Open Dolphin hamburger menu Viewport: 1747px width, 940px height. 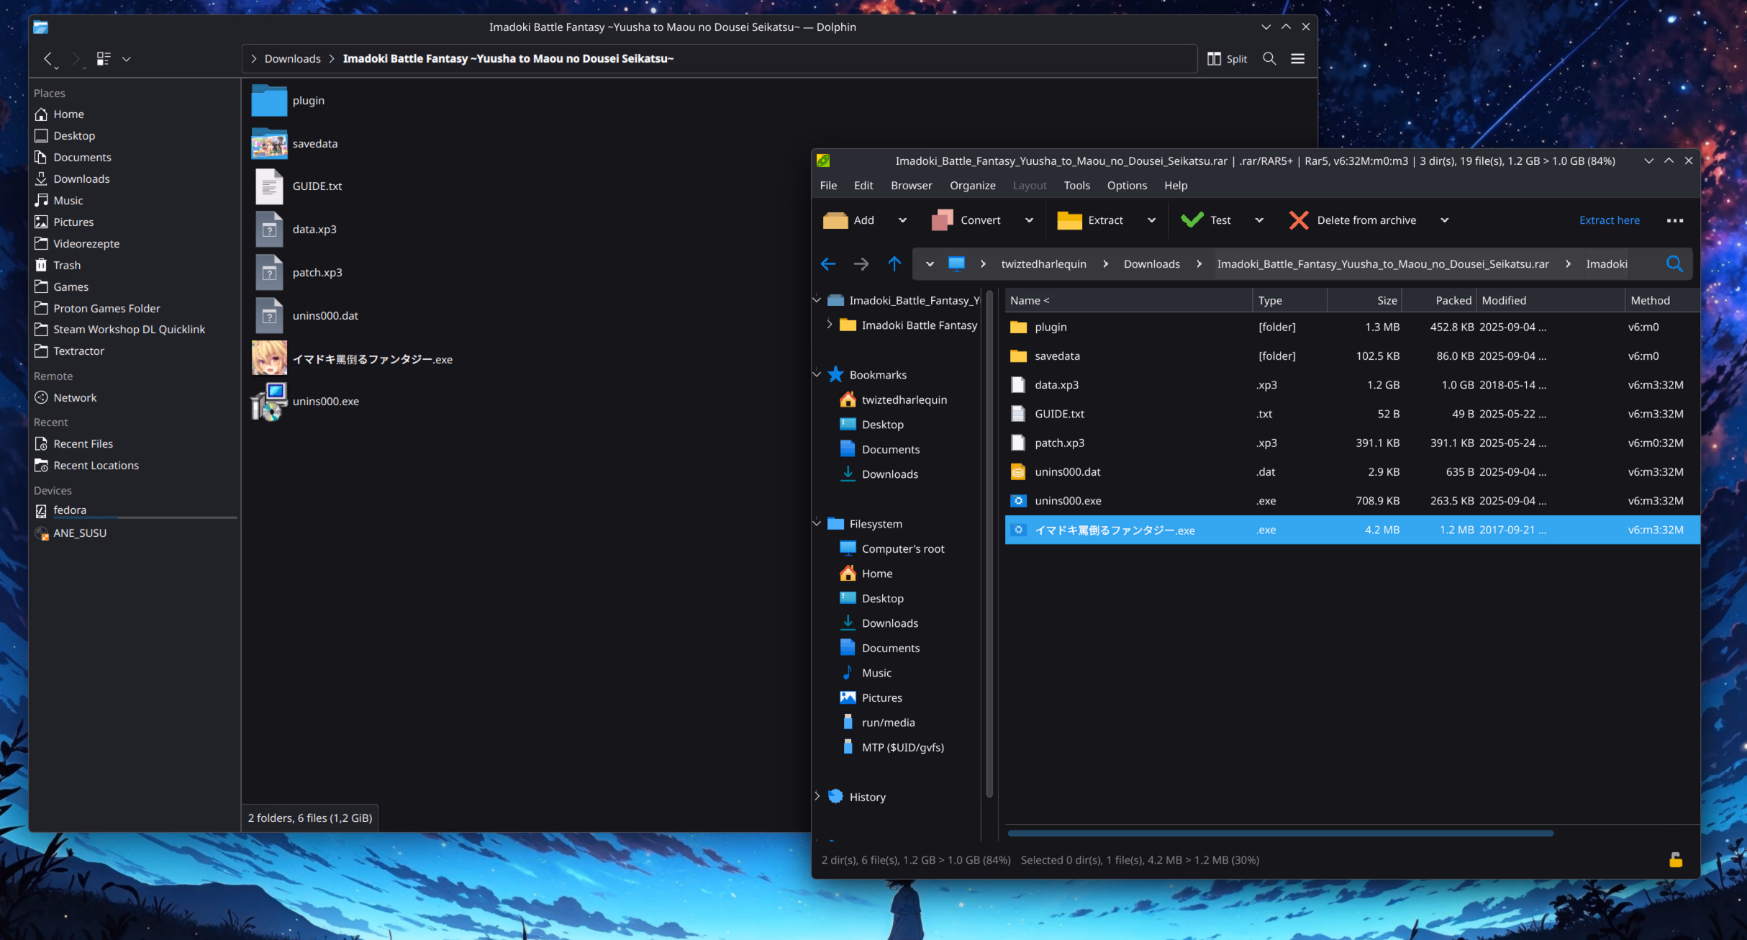1297,59
